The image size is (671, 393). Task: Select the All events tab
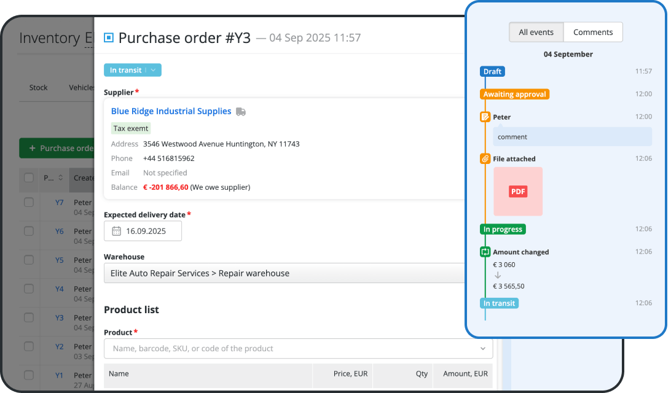[x=536, y=33]
